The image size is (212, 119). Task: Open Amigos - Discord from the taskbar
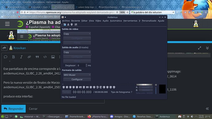click(120, 117)
